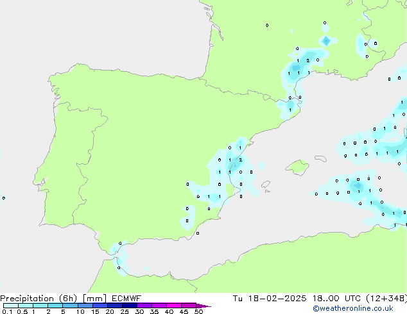Click the 40–45 mm magenta swatch
Image resolution: width=407 pixels, height=314 pixels.
point(174,306)
